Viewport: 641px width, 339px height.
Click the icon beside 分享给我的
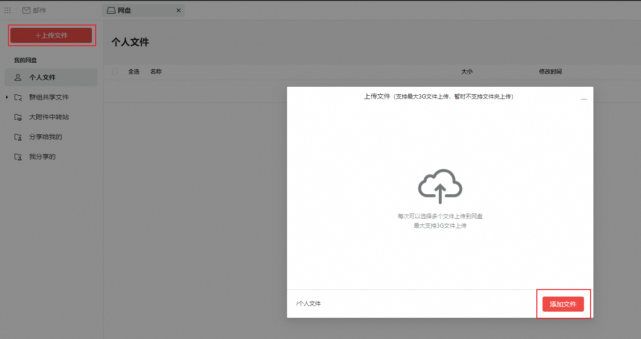[18, 137]
